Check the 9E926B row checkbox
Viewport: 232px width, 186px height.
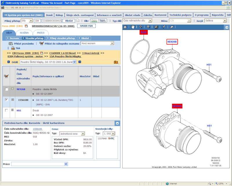coord(6,90)
